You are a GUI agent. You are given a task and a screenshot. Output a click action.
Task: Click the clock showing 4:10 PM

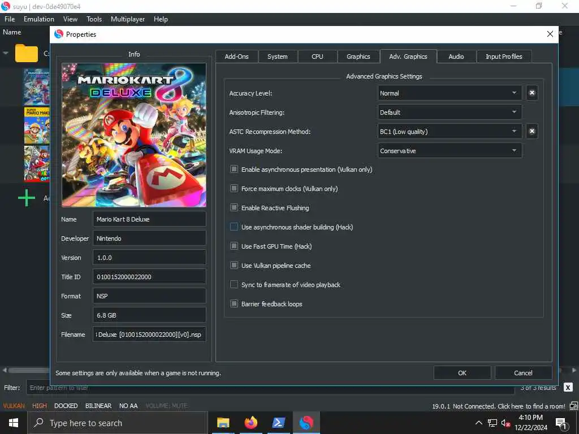(x=530, y=418)
